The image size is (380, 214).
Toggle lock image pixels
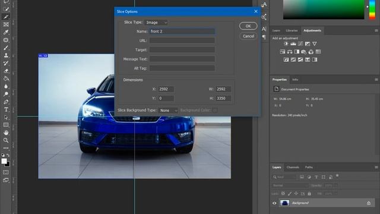pyautogui.click(x=290, y=194)
